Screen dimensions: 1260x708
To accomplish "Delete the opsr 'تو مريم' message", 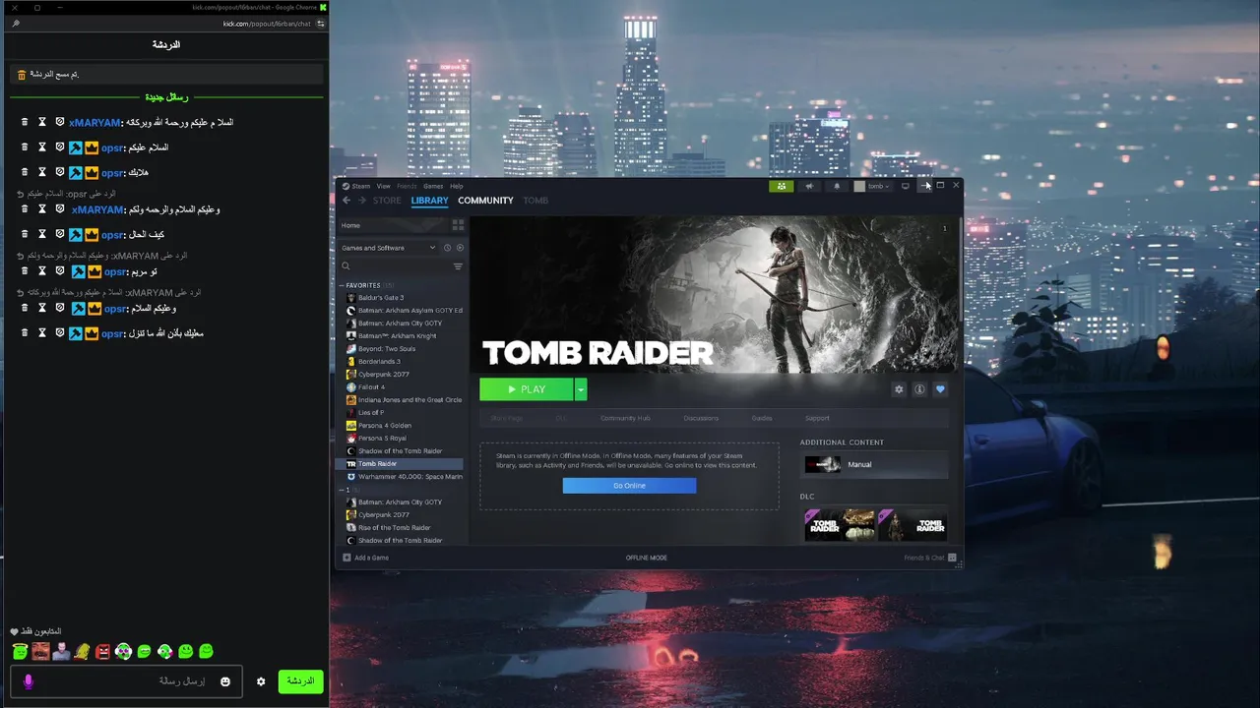I will 25,271.
